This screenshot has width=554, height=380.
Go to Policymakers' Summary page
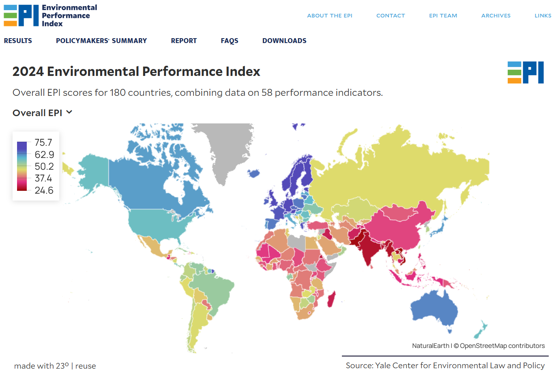click(x=101, y=41)
